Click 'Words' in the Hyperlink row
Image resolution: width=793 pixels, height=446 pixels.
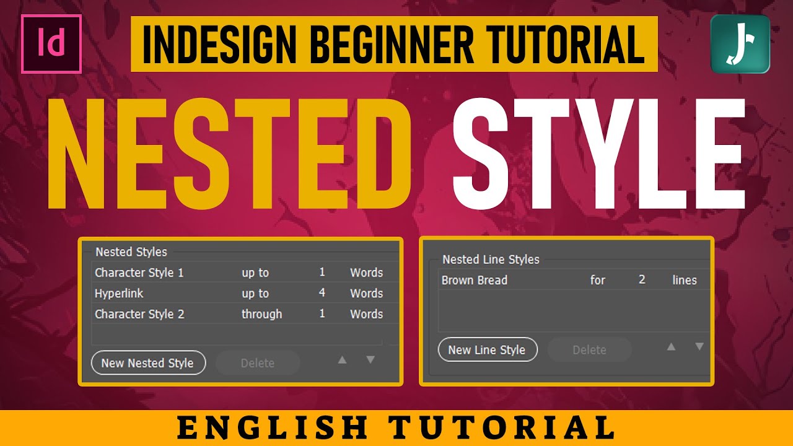pos(366,293)
